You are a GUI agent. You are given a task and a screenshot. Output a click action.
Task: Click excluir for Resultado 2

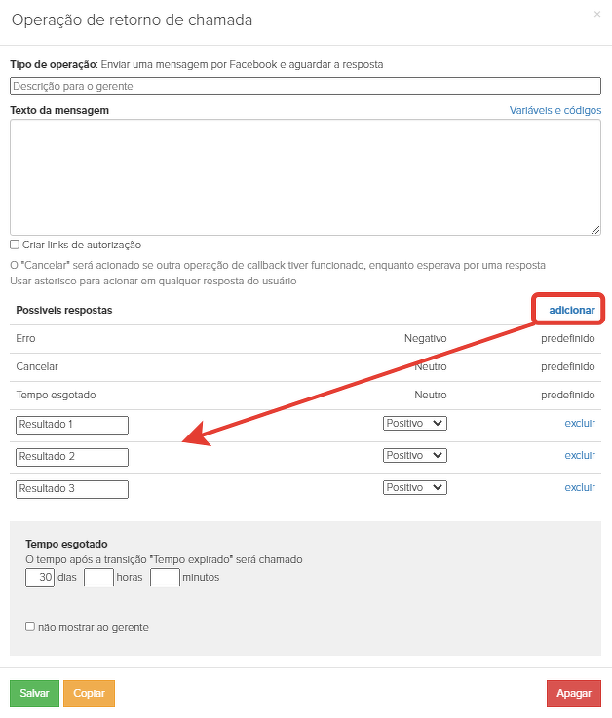580,456
